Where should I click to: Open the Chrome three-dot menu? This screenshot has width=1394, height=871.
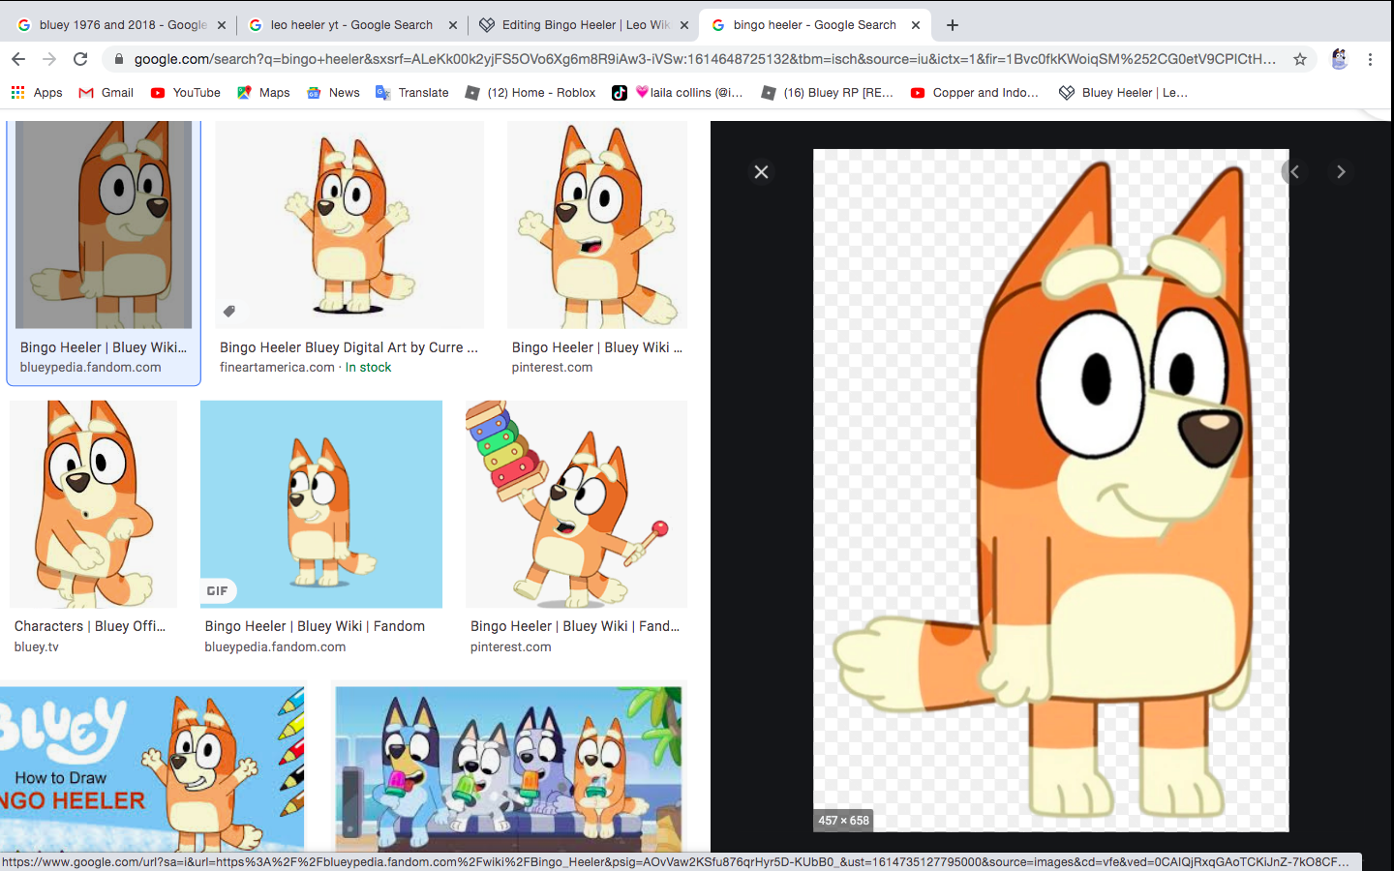[x=1370, y=59]
